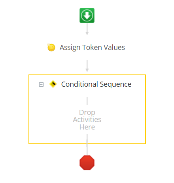Click the word "Here" in the placeholder
Screen dimensions: 174x183
pyautogui.click(x=87, y=127)
